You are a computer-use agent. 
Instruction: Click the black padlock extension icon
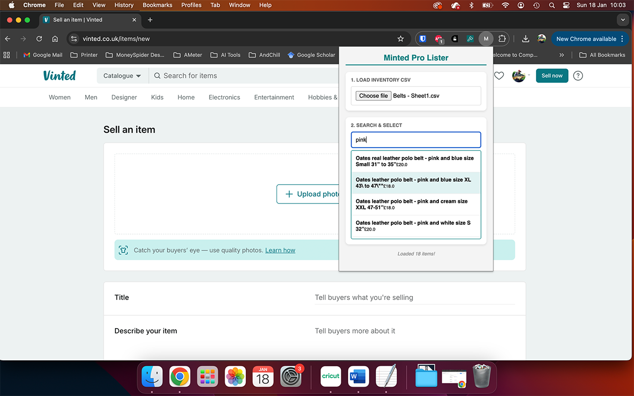(455, 39)
